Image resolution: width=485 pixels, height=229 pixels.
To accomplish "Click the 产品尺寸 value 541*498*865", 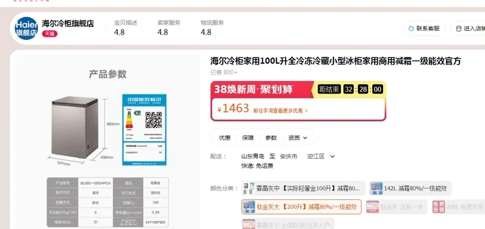I will click(156, 222).
